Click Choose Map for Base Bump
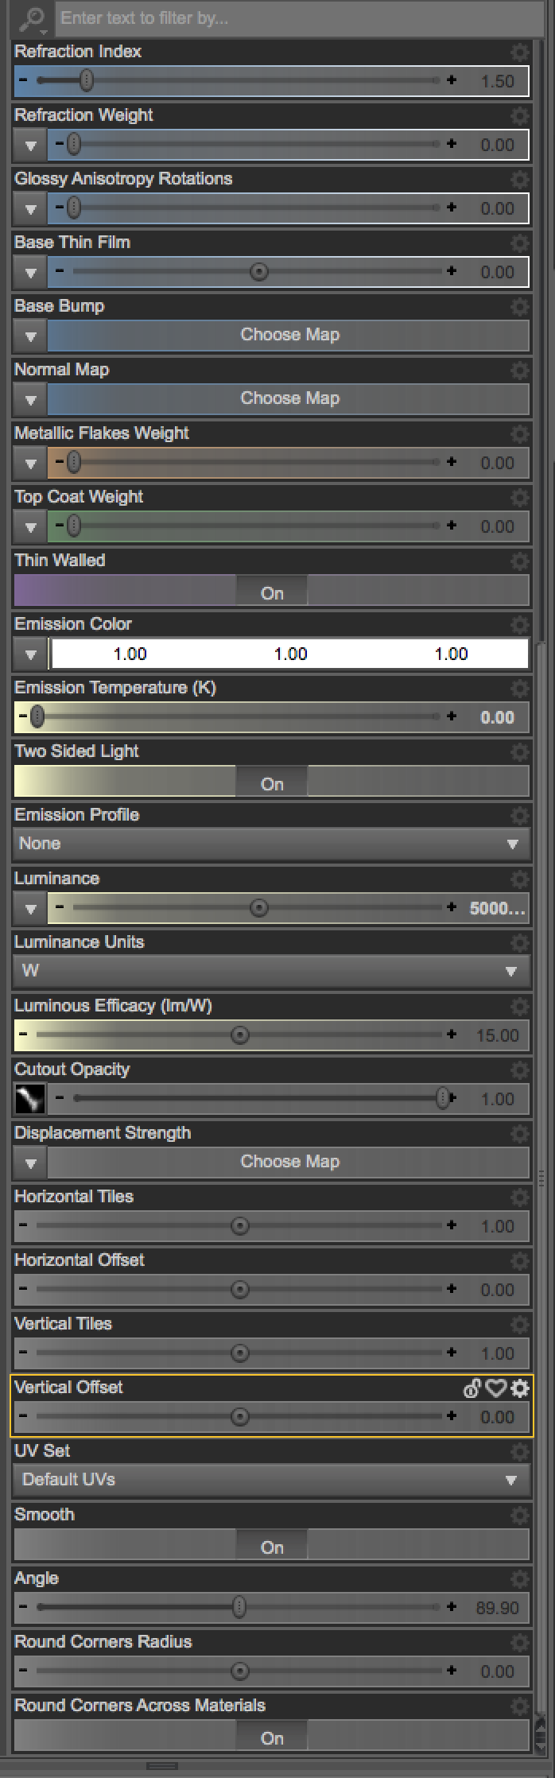Viewport: 555px width, 1778px height. coord(289,335)
